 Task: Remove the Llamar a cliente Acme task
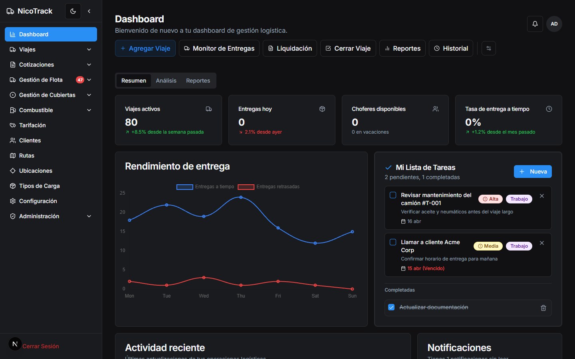point(542,243)
